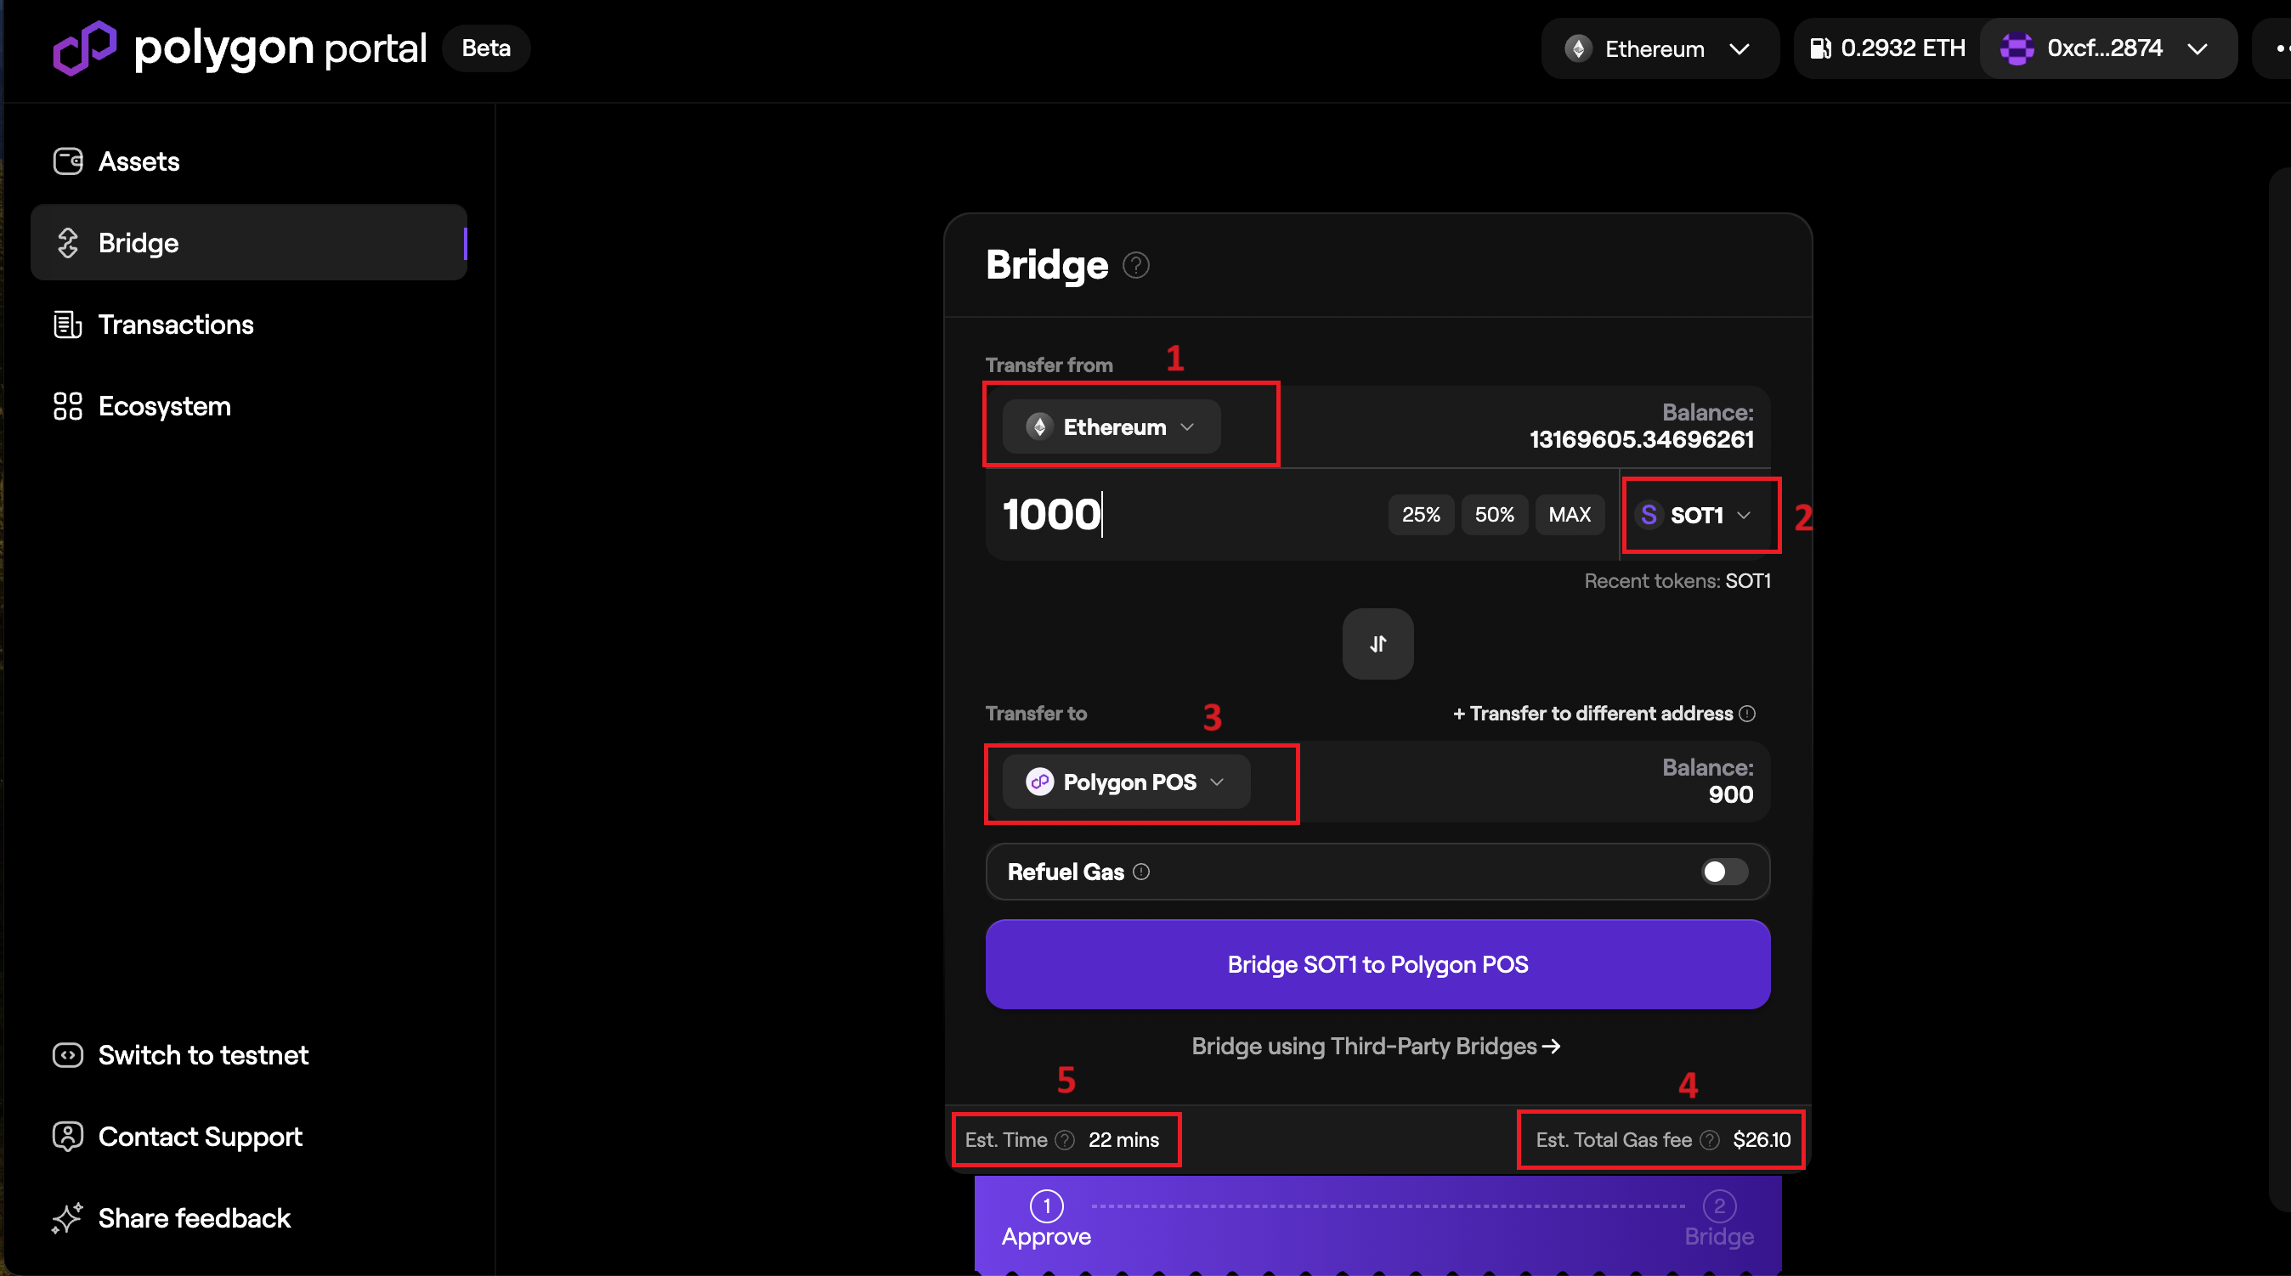Follow Bridge using Third-Party Bridges link

pyautogui.click(x=1376, y=1047)
